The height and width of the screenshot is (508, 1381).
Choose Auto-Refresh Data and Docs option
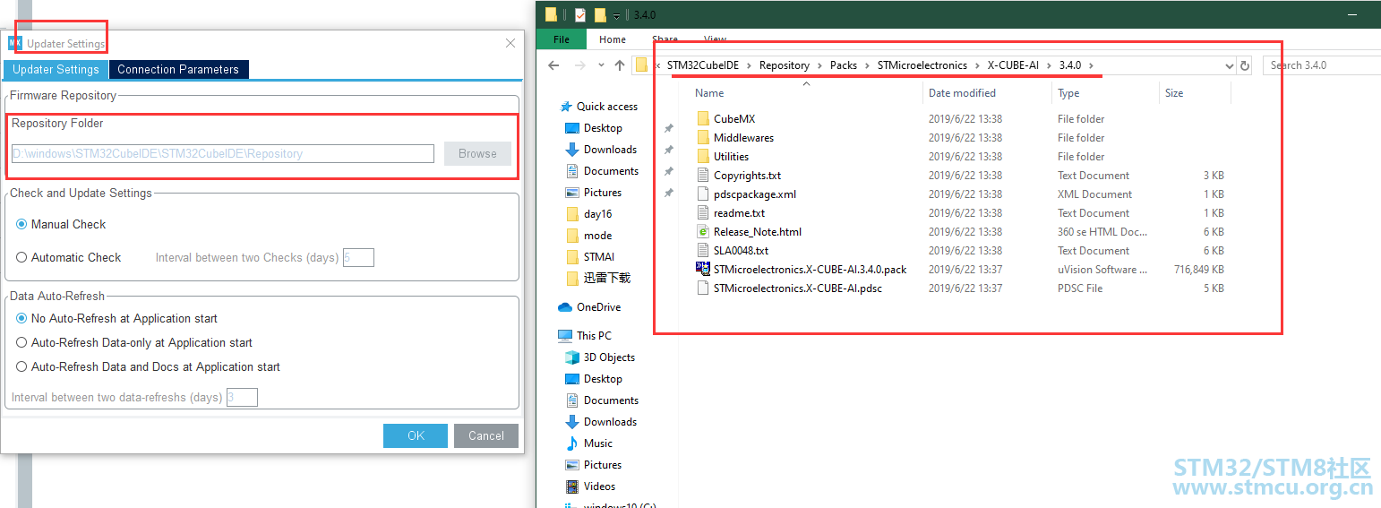21,366
